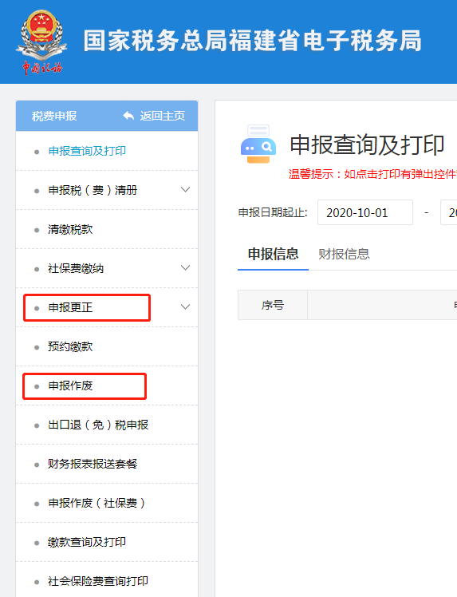Click the 申报日期起止 label
The width and height of the screenshot is (457, 597).
coord(273,212)
